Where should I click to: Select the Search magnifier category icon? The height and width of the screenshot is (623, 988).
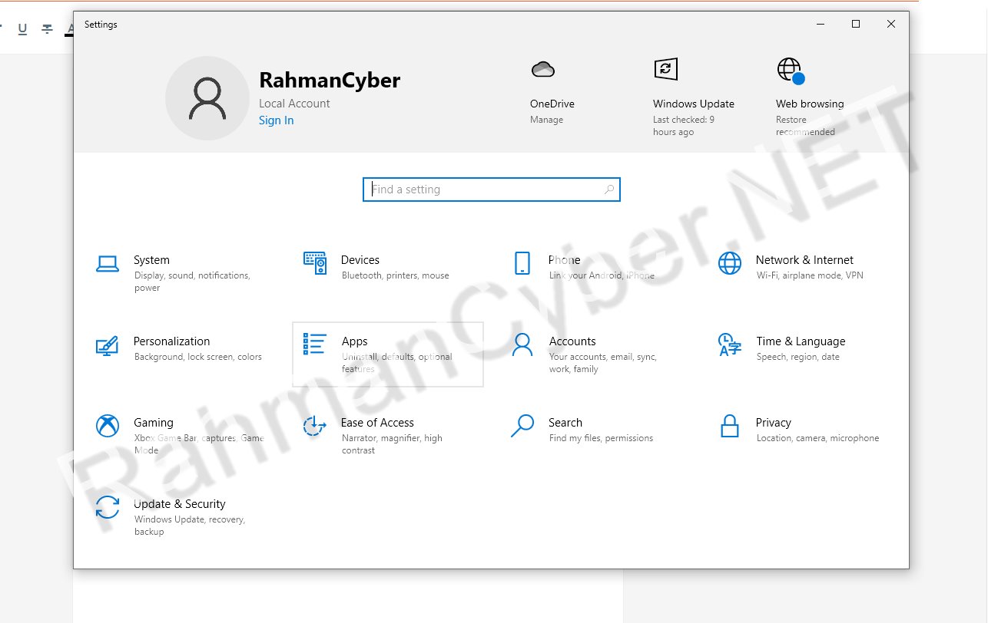522,426
